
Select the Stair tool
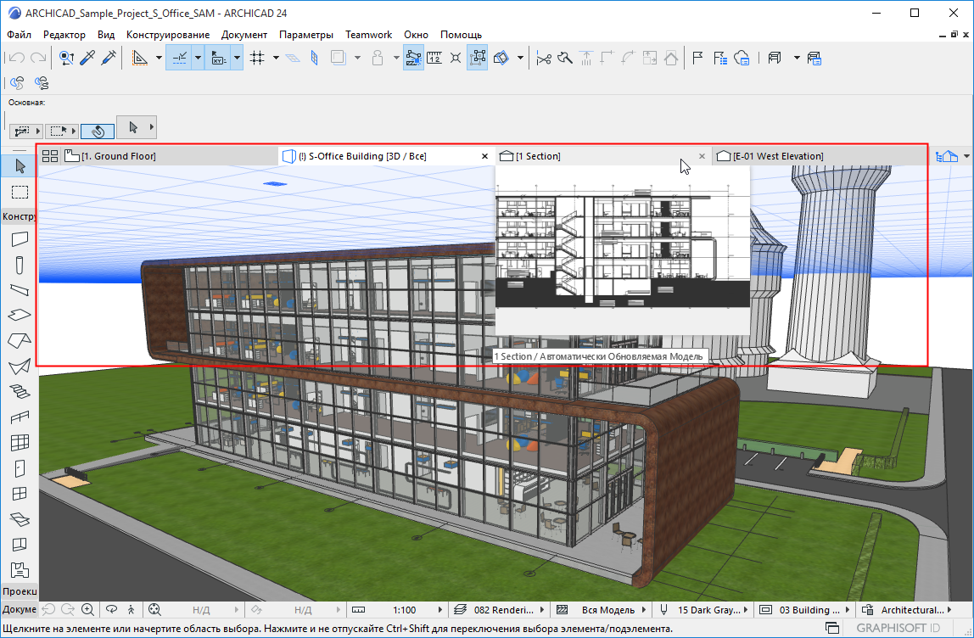tap(20, 391)
